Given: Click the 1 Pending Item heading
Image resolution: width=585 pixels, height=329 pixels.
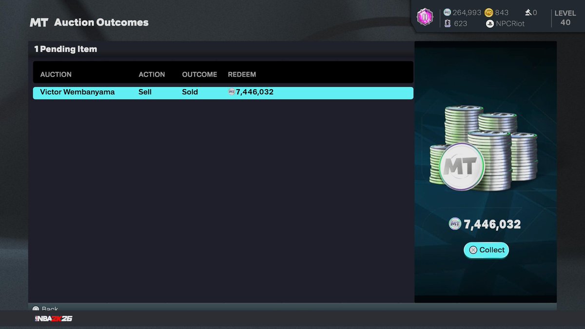Looking at the screenshot, I should coord(65,49).
